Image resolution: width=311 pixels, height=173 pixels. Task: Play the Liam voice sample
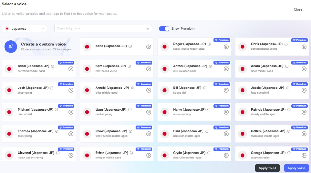(149, 112)
